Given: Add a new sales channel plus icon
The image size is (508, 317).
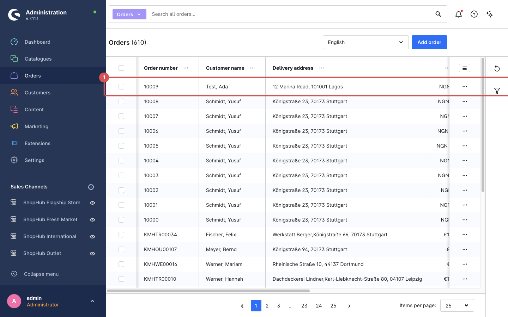Looking at the screenshot, I should 91,187.
